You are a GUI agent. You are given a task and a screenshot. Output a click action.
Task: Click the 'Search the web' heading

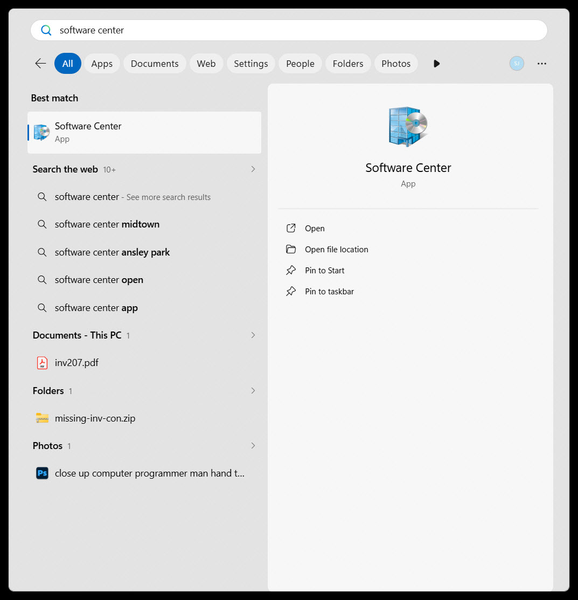pos(65,169)
